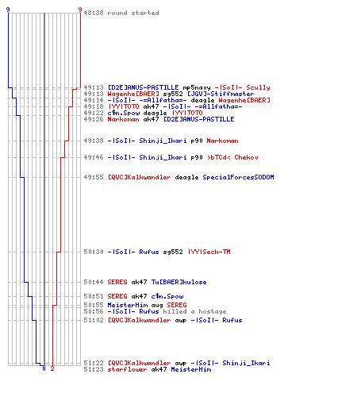Select player name [D2E]ANUS-PASTILLE at 49:13
This screenshot has width=357, height=397.
click(x=143, y=87)
